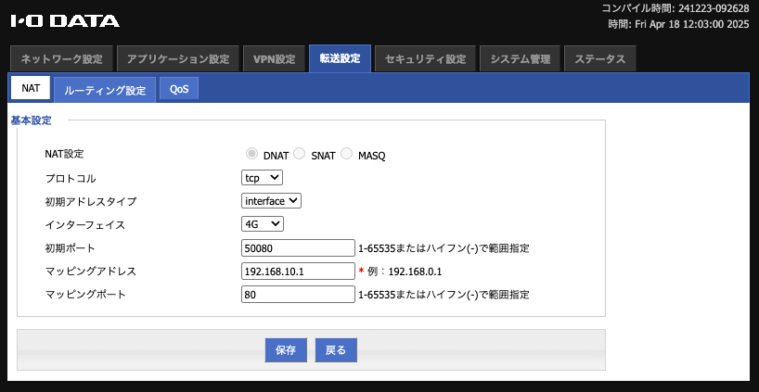The image size is (759, 392).
Task: Select the SNAT radio button
Action: pos(299,154)
